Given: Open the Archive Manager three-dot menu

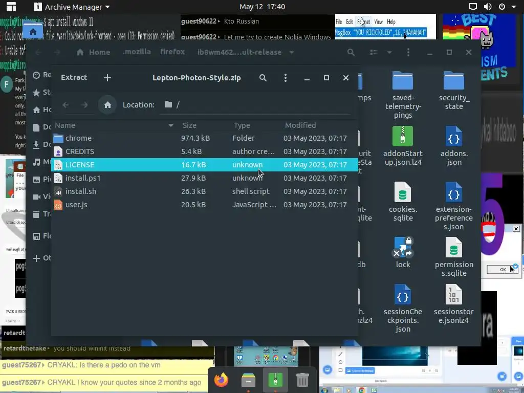Looking at the screenshot, I should click(x=285, y=78).
